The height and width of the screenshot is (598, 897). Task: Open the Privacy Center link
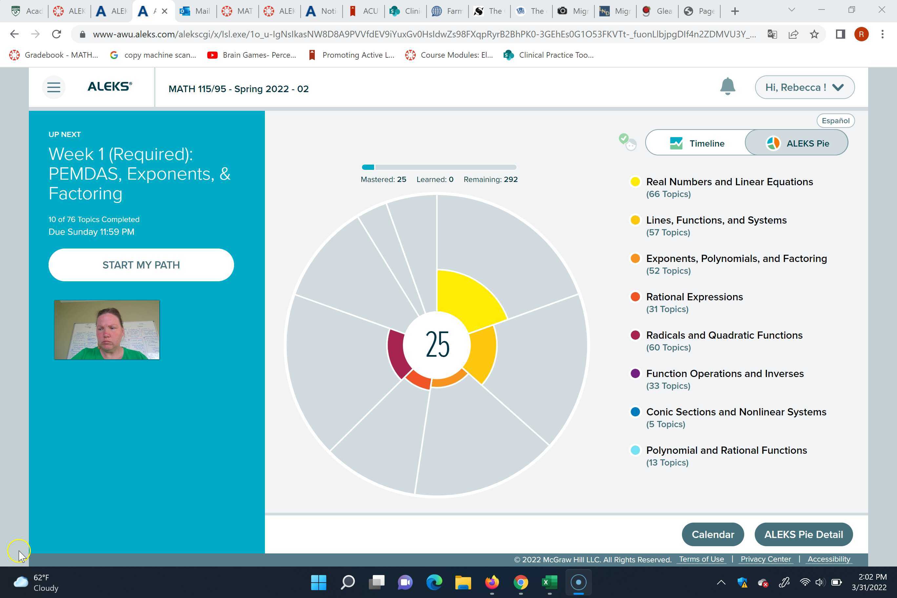[x=766, y=559]
